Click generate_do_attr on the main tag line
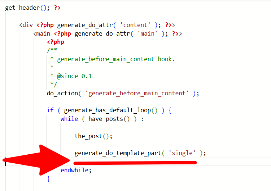Viewport: 271px width, 191px height. pos(102,33)
